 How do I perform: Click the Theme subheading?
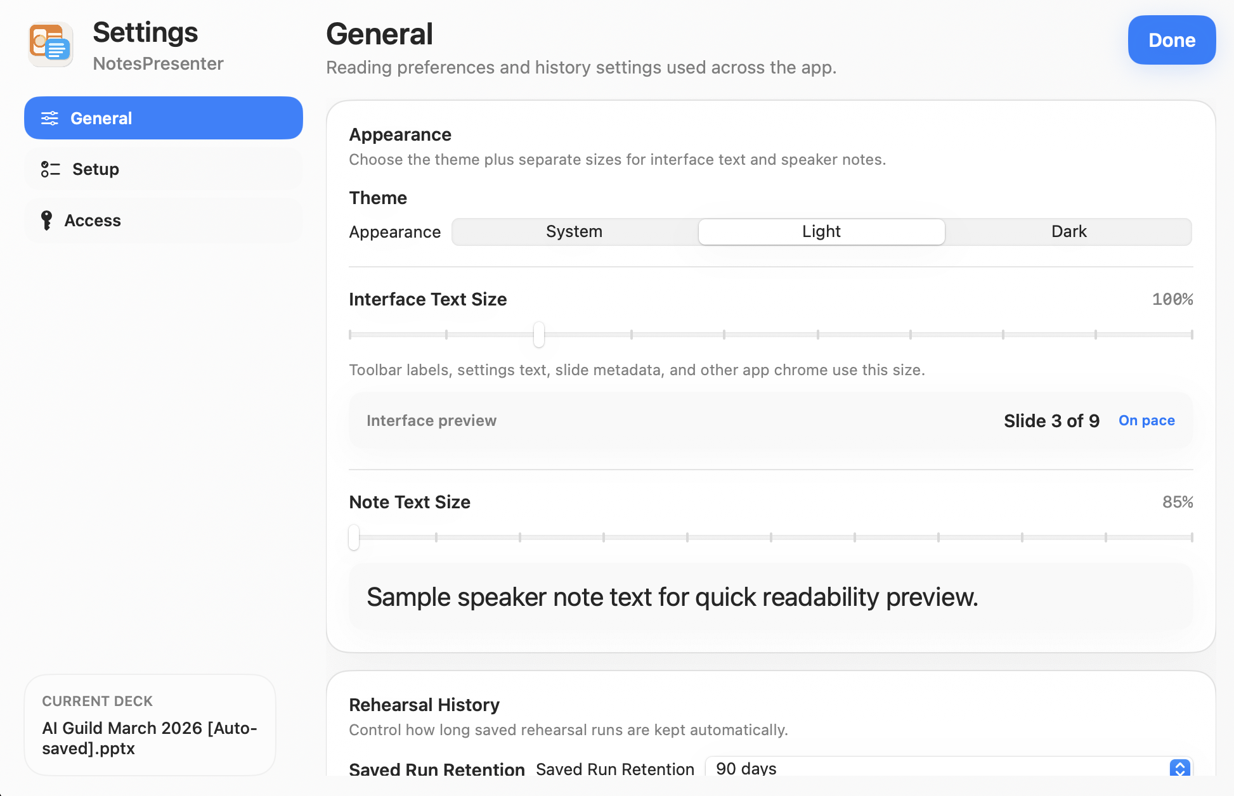tap(378, 198)
